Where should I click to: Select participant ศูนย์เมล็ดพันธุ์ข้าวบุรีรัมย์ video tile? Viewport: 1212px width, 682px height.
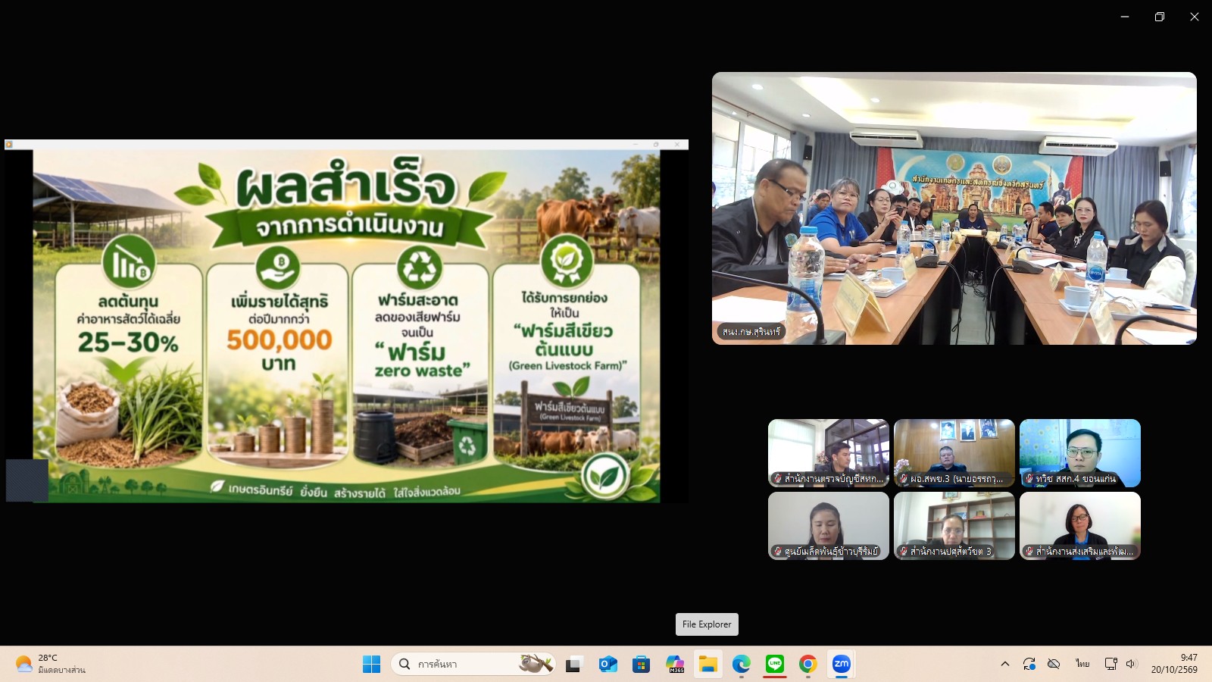(x=829, y=526)
